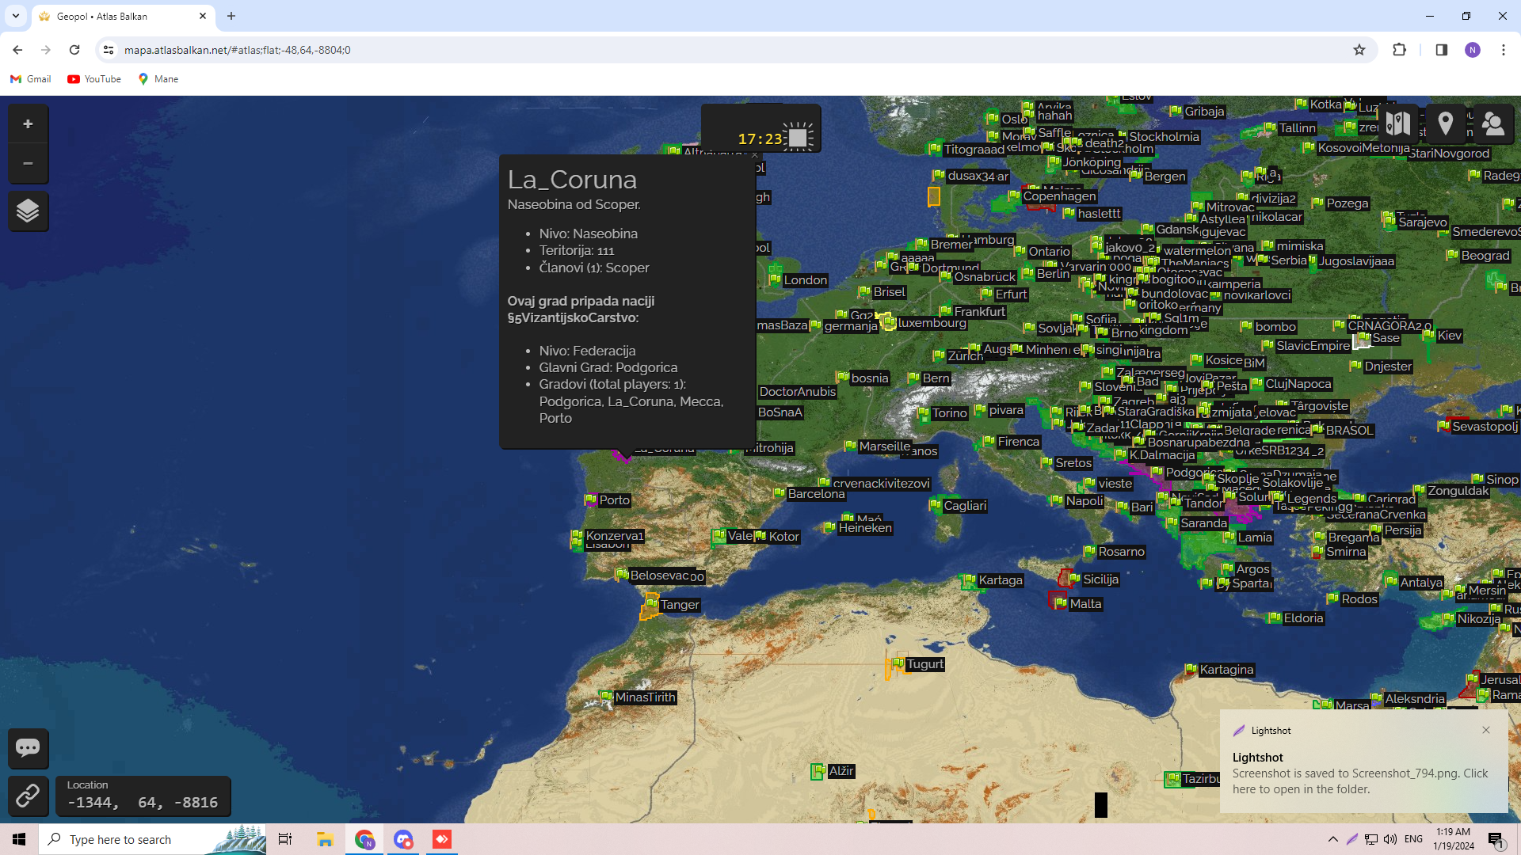
Task: Zoom in with the plus button
Action: pos(28,124)
